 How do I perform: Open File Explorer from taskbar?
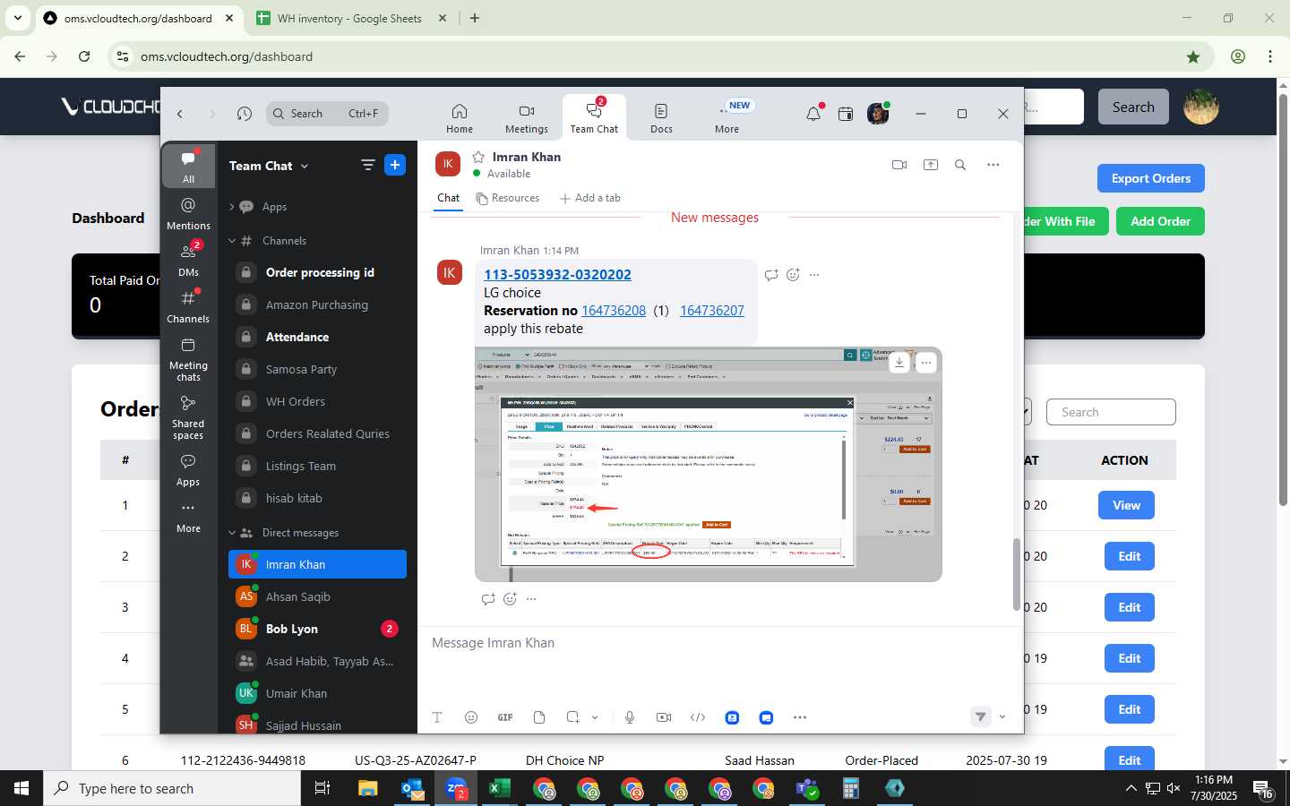368,788
